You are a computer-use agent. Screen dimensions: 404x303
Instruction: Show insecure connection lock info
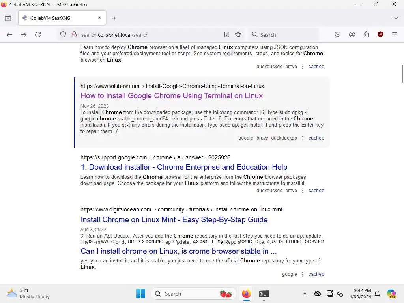[74, 35]
